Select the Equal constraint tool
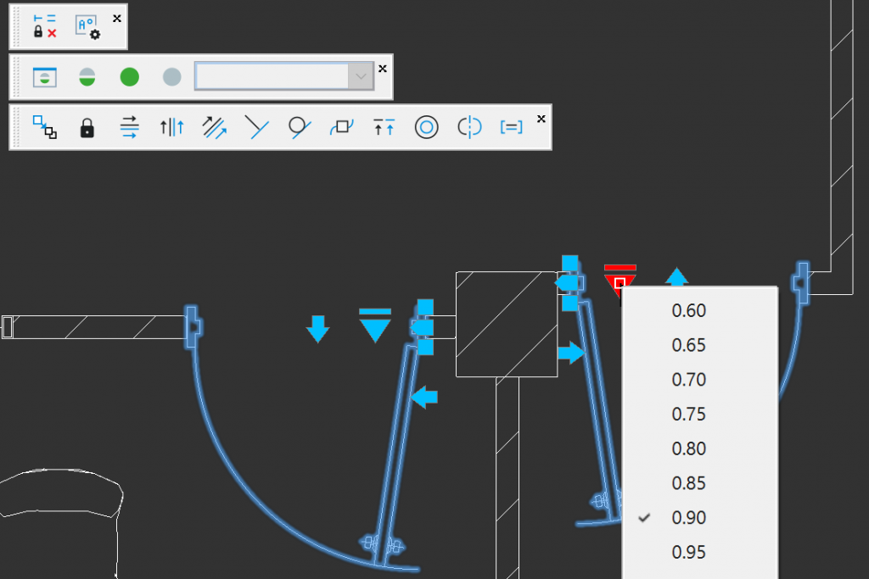Image resolution: width=869 pixels, height=579 pixels. point(511,127)
